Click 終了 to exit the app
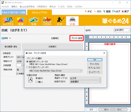This screenshot has width=131, height=112. 125,11
